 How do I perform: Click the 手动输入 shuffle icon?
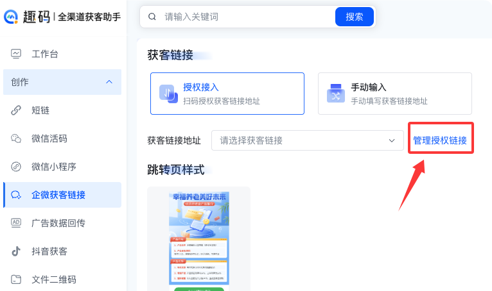click(336, 94)
